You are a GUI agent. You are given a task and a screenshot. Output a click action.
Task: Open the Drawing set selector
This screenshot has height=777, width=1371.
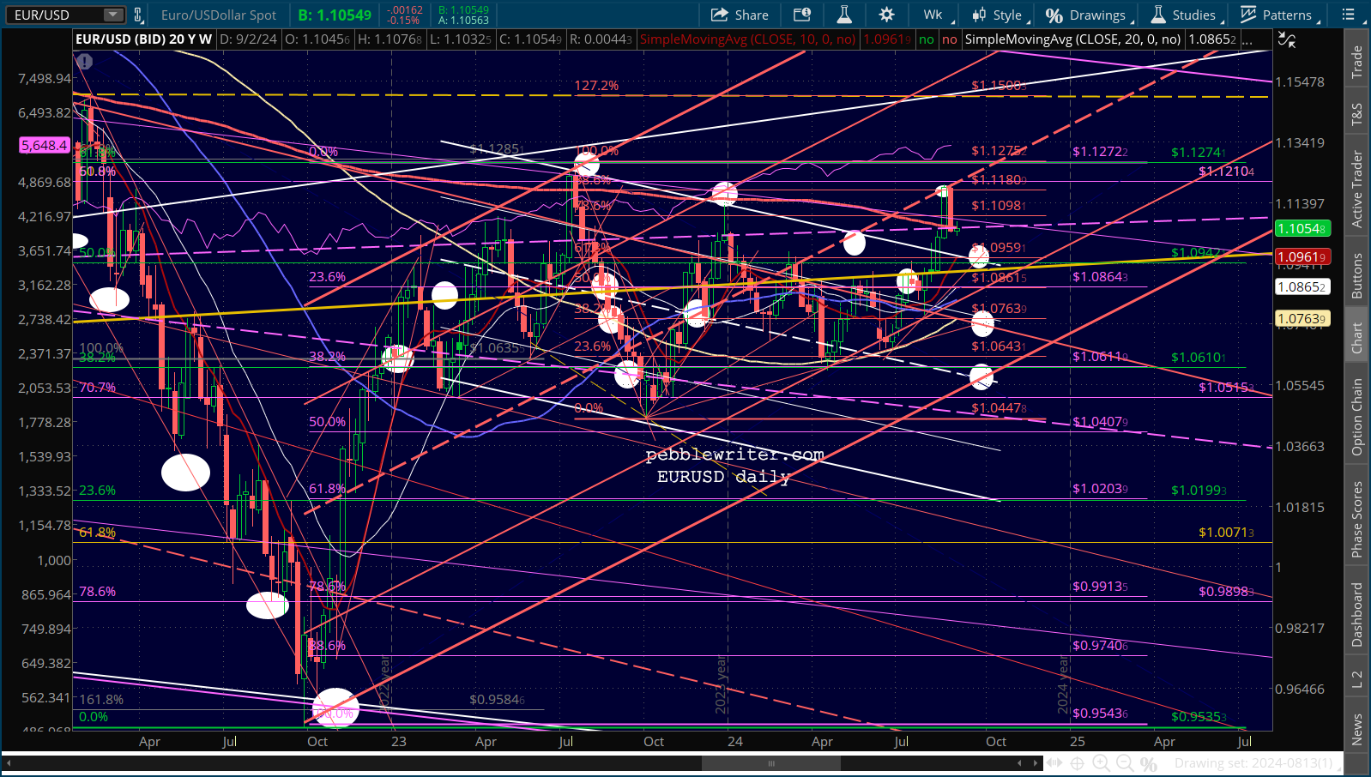[1257, 762]
